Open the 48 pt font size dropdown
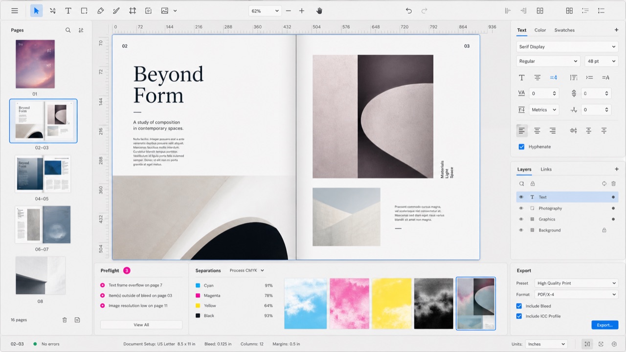 (x=602, y=61)
